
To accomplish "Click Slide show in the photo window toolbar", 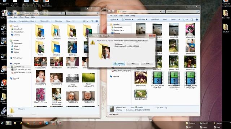I will [x=155, y=19].
